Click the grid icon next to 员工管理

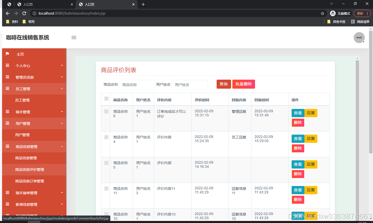click(x=7, y=89)
